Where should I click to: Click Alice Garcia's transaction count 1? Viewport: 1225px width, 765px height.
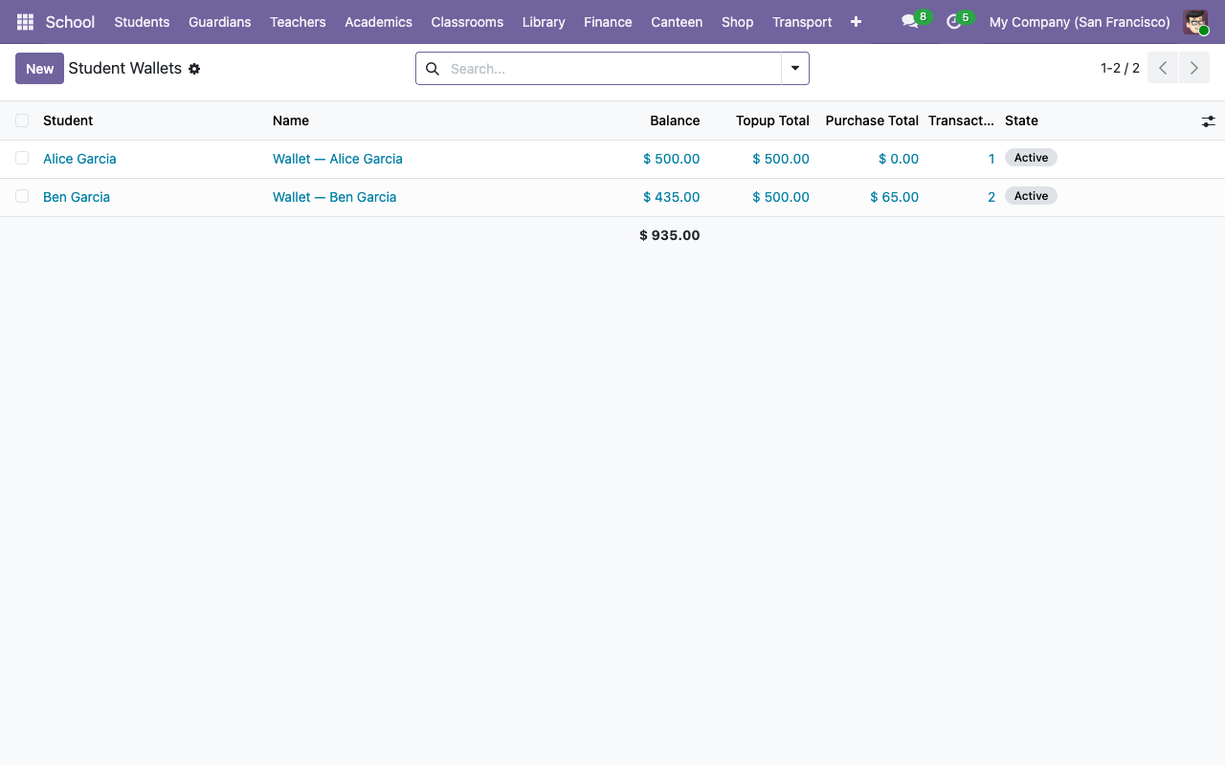[991, 159]
